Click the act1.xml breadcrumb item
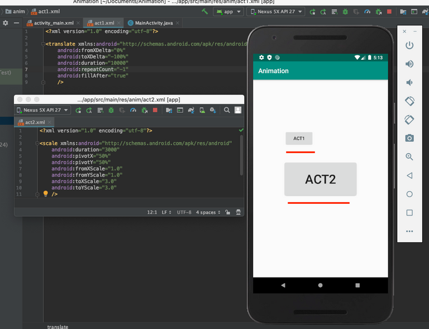The image size is (429, 329). pyautogui.click(x=45, y=12)
